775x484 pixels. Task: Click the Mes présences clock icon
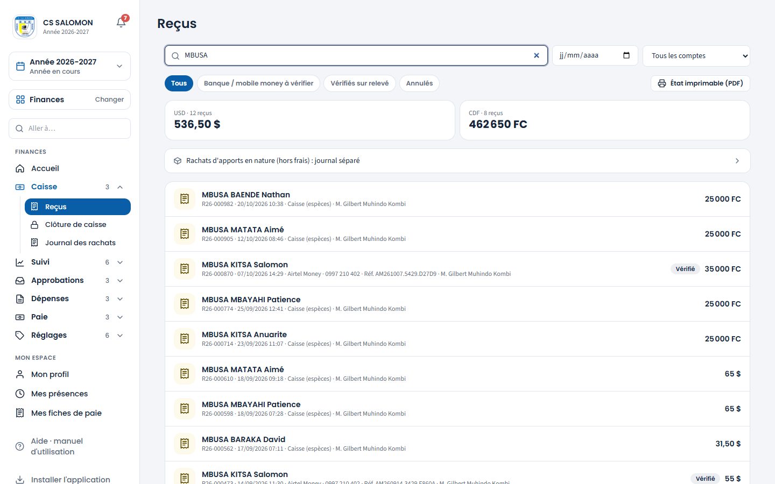pyautogui.click(x=20, y=394)
